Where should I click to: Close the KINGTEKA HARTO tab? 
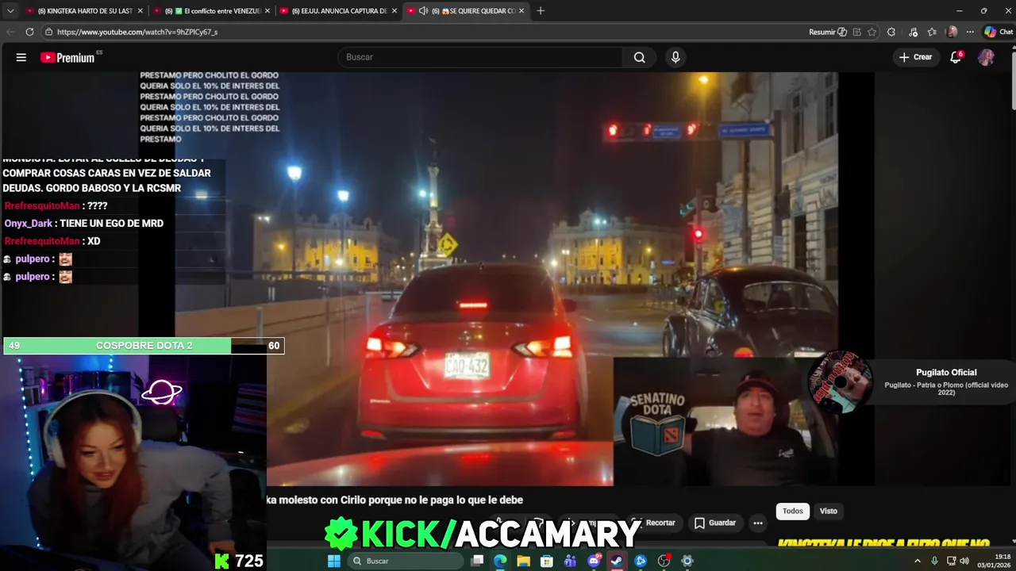[140, 11]
